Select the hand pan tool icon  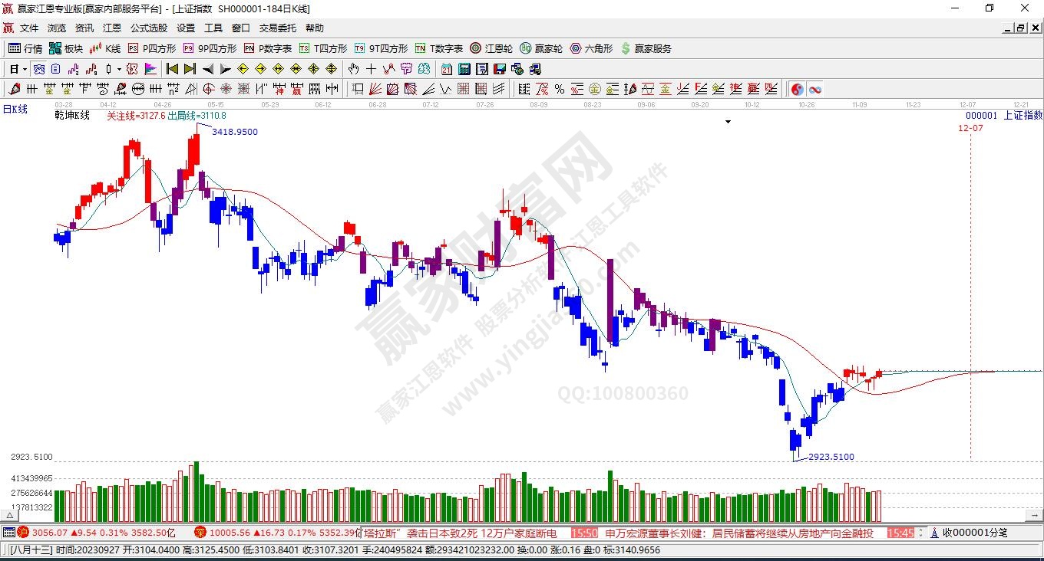click(353, 69)
